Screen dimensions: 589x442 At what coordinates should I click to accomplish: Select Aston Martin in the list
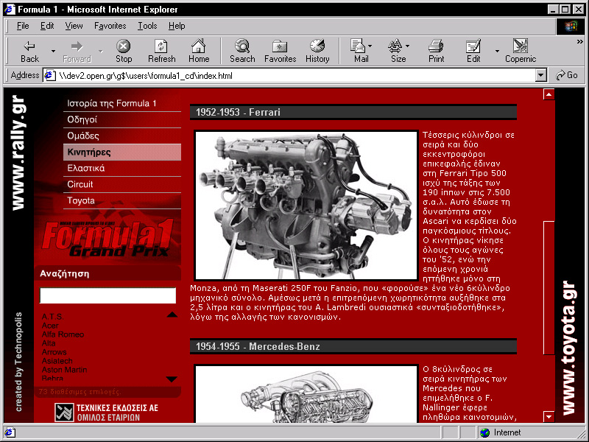coord(64,370)
